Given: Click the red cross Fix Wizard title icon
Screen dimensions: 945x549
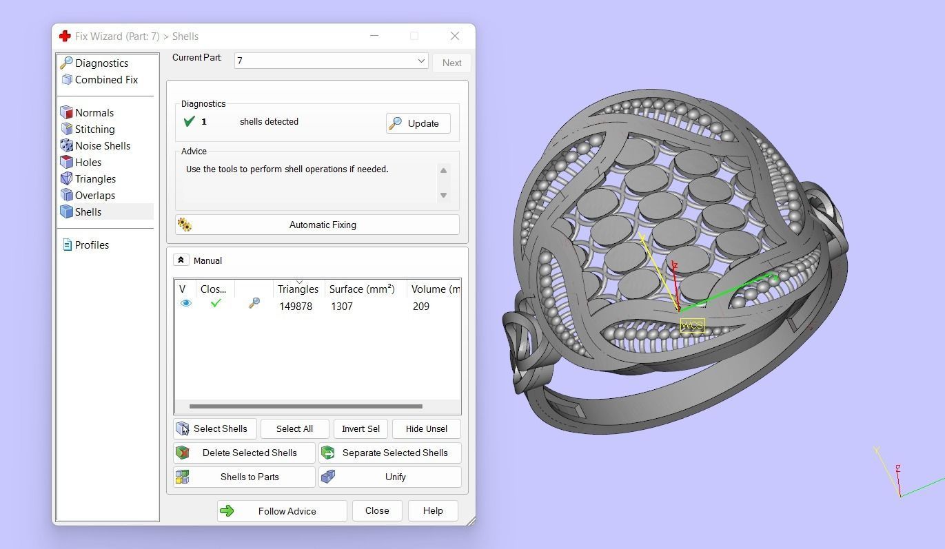Looking at the screenshot, I should pos(65,37).
